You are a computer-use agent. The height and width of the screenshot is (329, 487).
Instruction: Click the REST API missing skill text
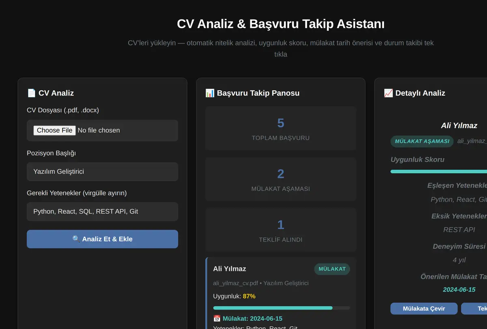[459, 230]
